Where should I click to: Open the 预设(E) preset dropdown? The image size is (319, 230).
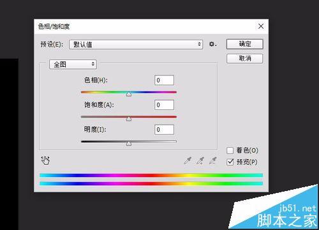(136, 45)
